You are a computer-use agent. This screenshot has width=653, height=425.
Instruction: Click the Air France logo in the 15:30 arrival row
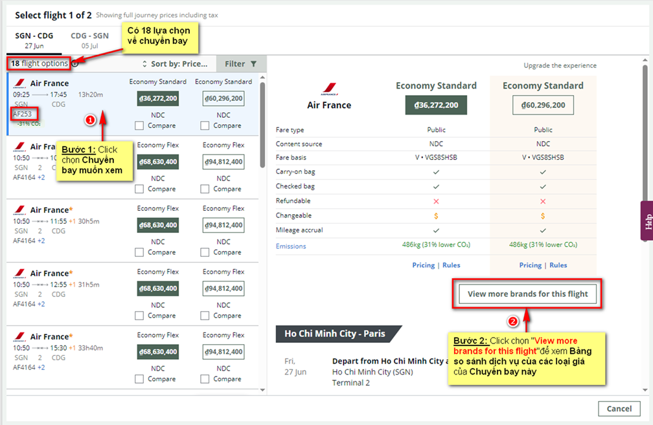pos(19,336)
